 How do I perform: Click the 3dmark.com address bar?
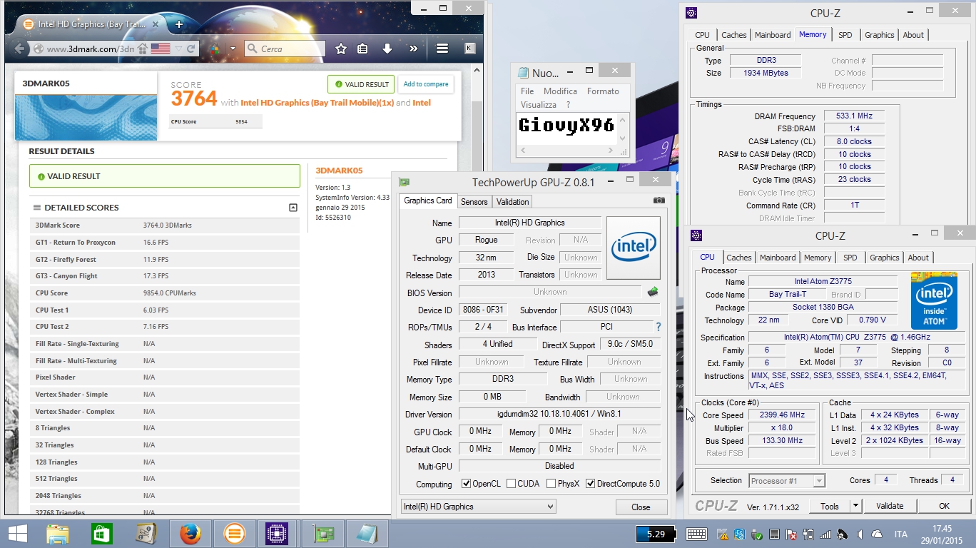[x=91, y=49]
